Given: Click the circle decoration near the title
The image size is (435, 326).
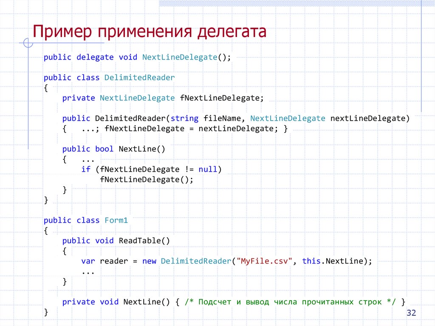Looking at the screenshot, I should pos(27,43).
